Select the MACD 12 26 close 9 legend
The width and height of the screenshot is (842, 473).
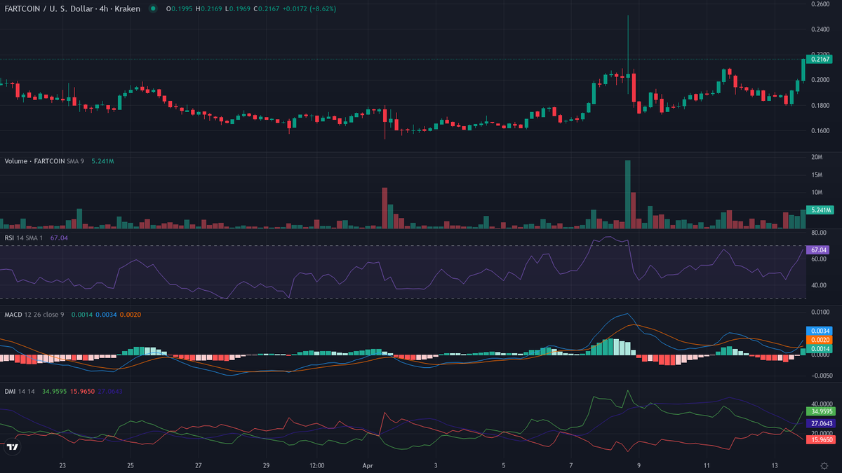tap(34, 315)
